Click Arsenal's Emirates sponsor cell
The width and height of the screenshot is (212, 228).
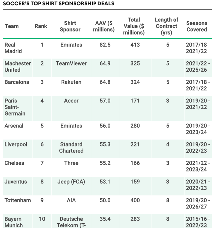[71, 126]
